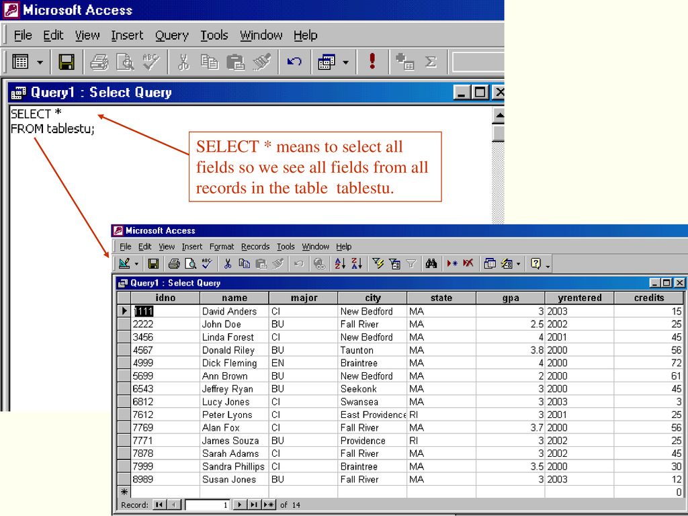Click the New Record arrow-asterisk toolbar icon
This screenshot has width=688, height=516.
[x=452, y=263]
